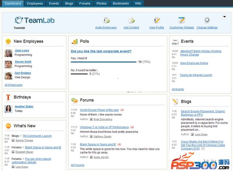Open Steven Smitt's photo thumbnail
233x171 pixels.
(x=8, y=65)
